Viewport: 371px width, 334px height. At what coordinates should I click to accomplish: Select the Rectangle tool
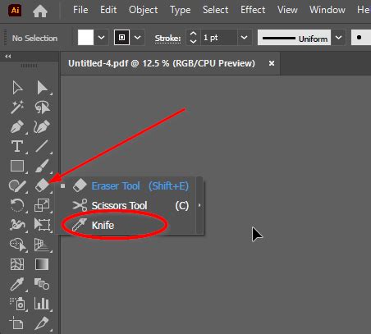point(17,166)
